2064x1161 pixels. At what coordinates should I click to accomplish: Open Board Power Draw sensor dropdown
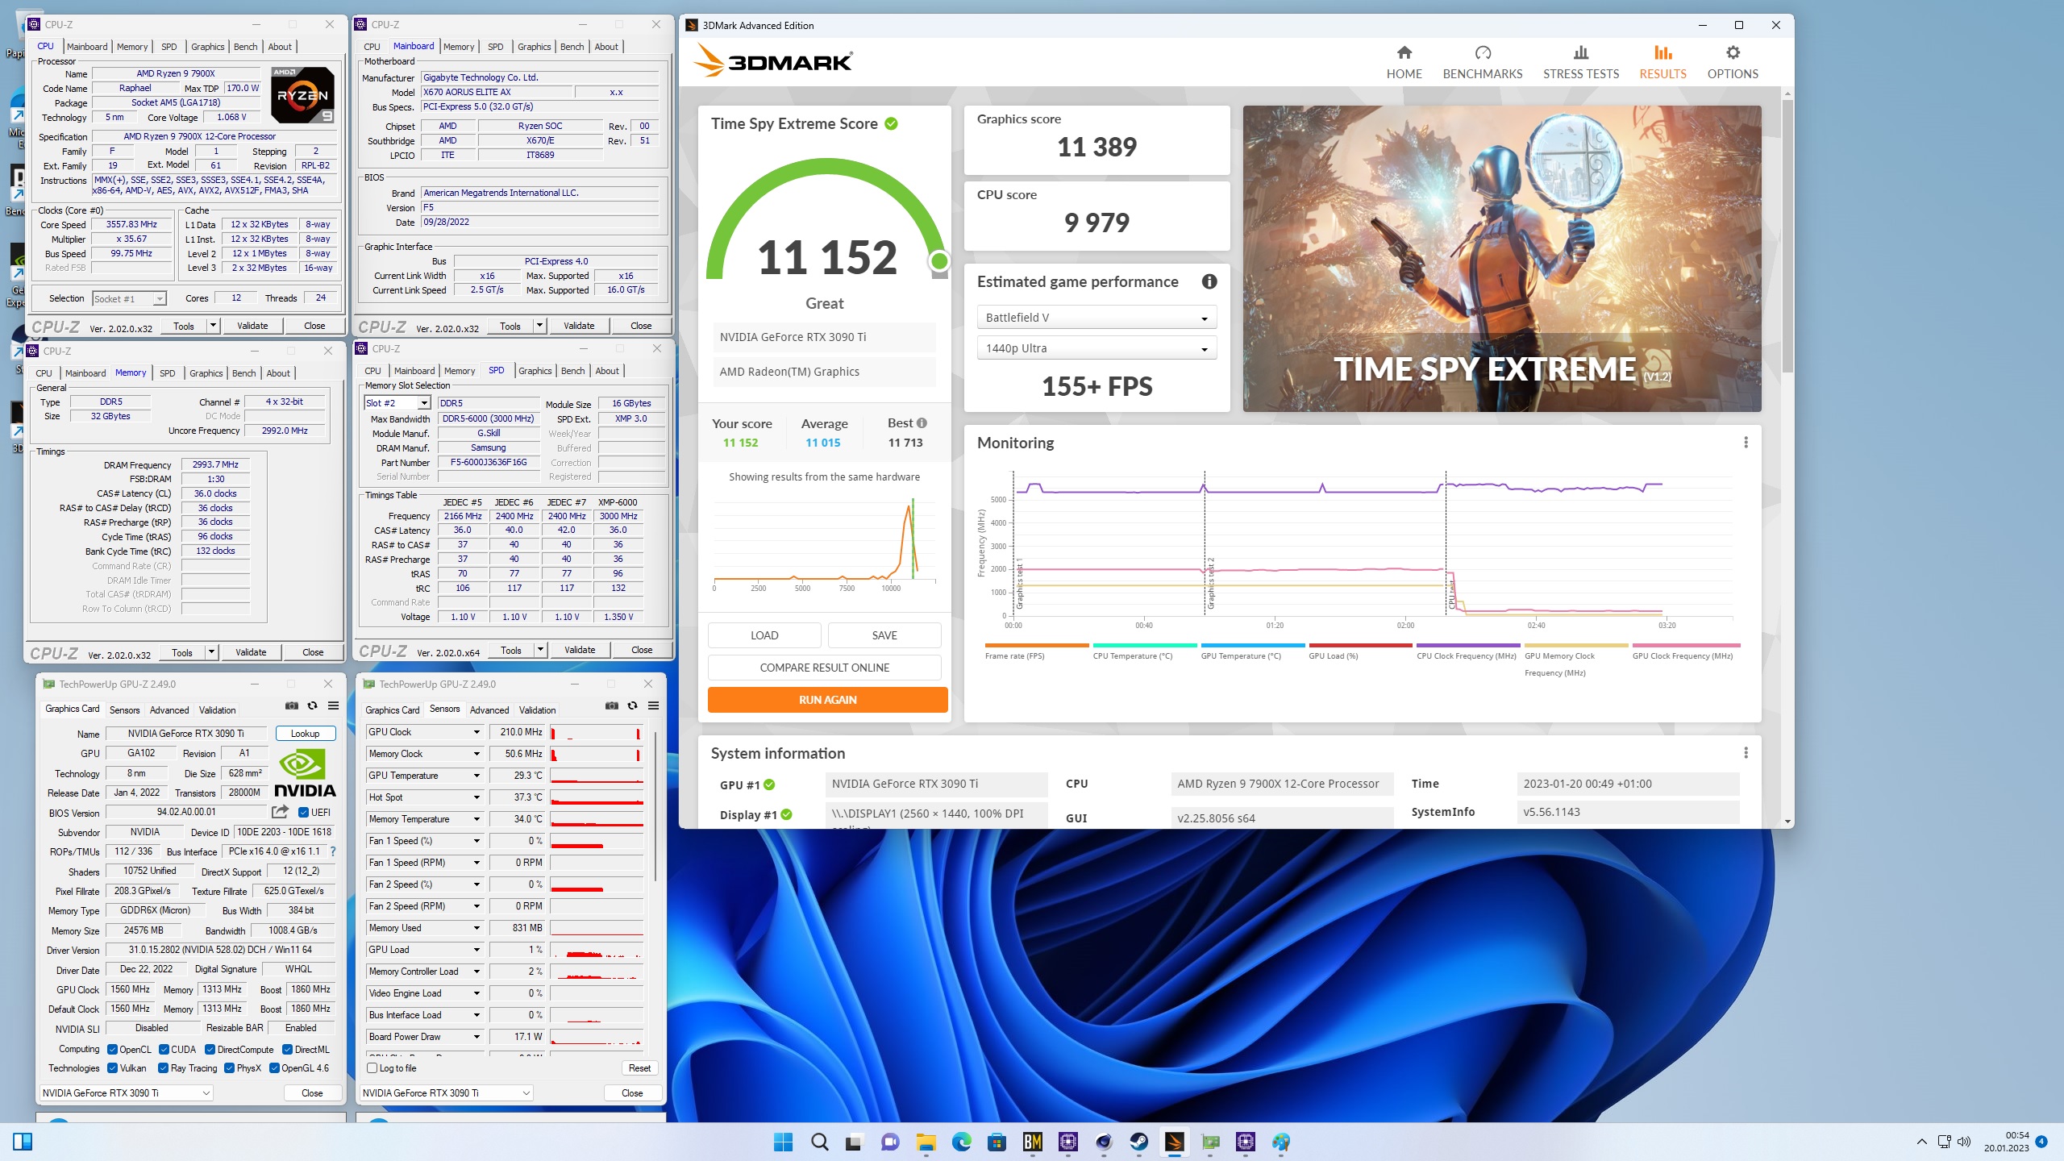point(476,1037)
